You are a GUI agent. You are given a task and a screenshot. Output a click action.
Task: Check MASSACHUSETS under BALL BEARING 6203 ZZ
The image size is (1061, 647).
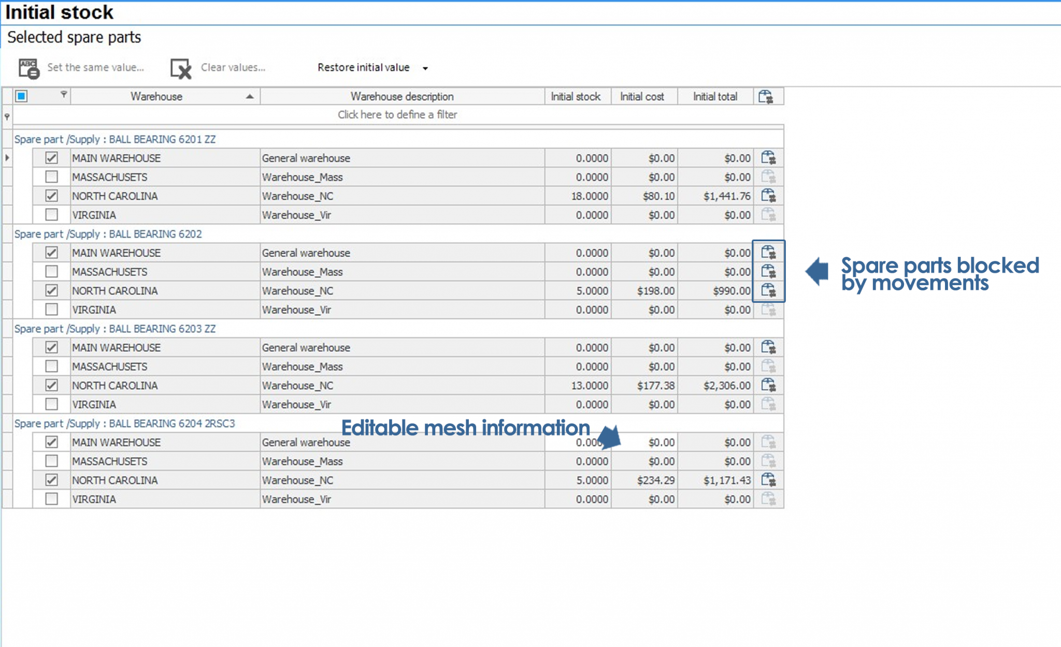(x=51, y=366)
